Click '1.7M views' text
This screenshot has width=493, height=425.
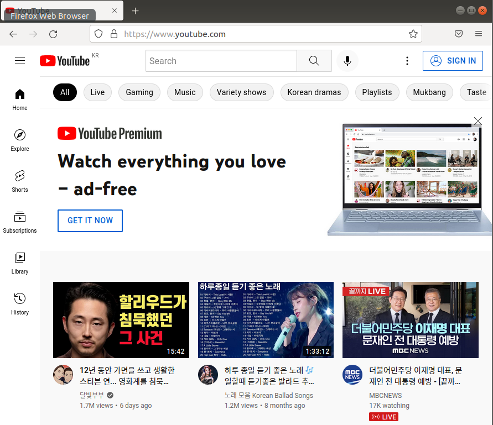[96, 406]
